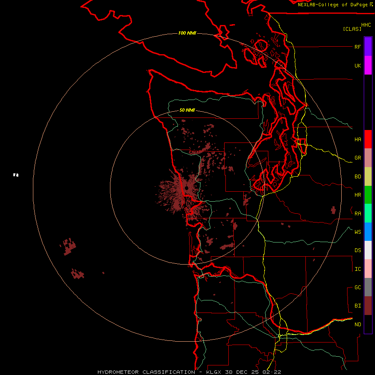Viewport: 375px width, 375px height.
Task: Click the HR green legend swatch
Action: click(368, 195)
